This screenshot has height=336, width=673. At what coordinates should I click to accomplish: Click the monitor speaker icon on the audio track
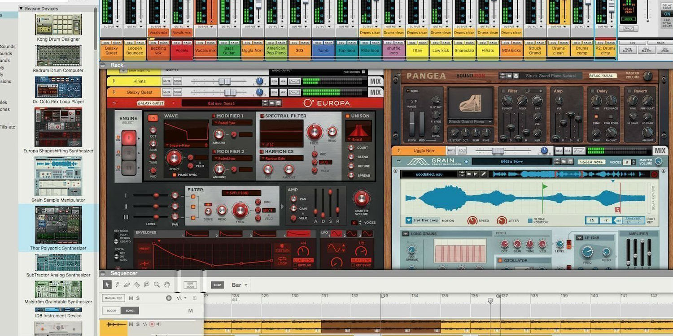pos(159,324)
